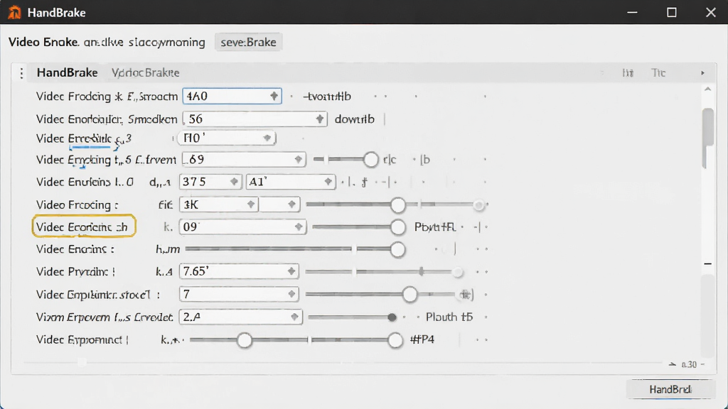
Task: Click the downtib text in the 56 row
Action: point(354,119)
